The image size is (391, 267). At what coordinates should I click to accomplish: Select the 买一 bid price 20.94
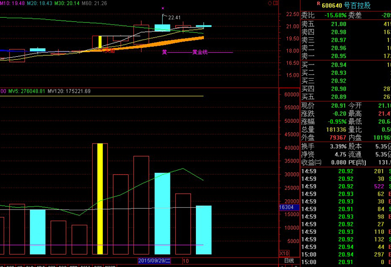click(x=338, y=65)
